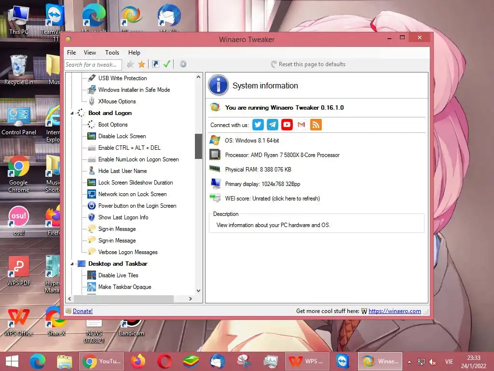Select Disable Live Tiles tweak
This screenshot has height=371, width=494.
tap(118, 275)
